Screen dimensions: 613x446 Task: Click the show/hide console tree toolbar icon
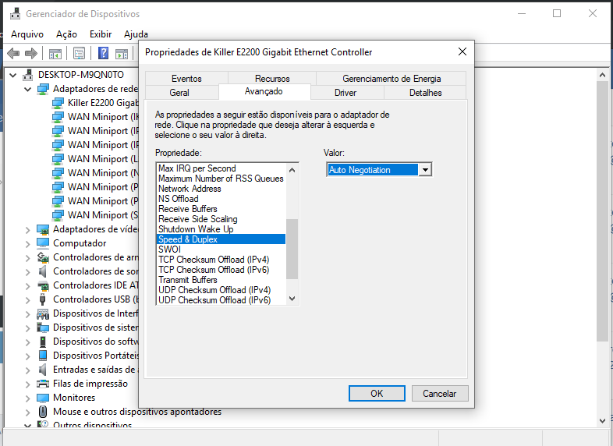55,54
